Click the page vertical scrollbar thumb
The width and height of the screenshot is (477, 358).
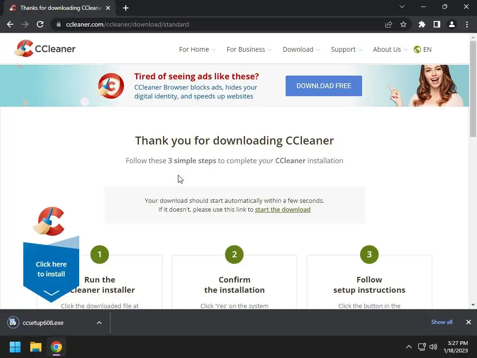473,89
